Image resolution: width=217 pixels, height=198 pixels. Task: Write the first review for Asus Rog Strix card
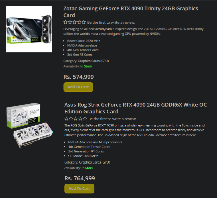(112, 119)
